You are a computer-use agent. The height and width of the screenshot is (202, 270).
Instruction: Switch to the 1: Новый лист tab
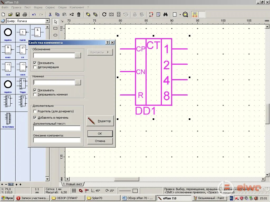tap(73, 184)
